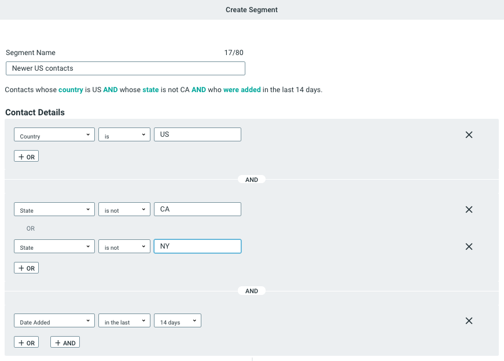
Task: Edit the segment name input field
Action: point(125,68)
